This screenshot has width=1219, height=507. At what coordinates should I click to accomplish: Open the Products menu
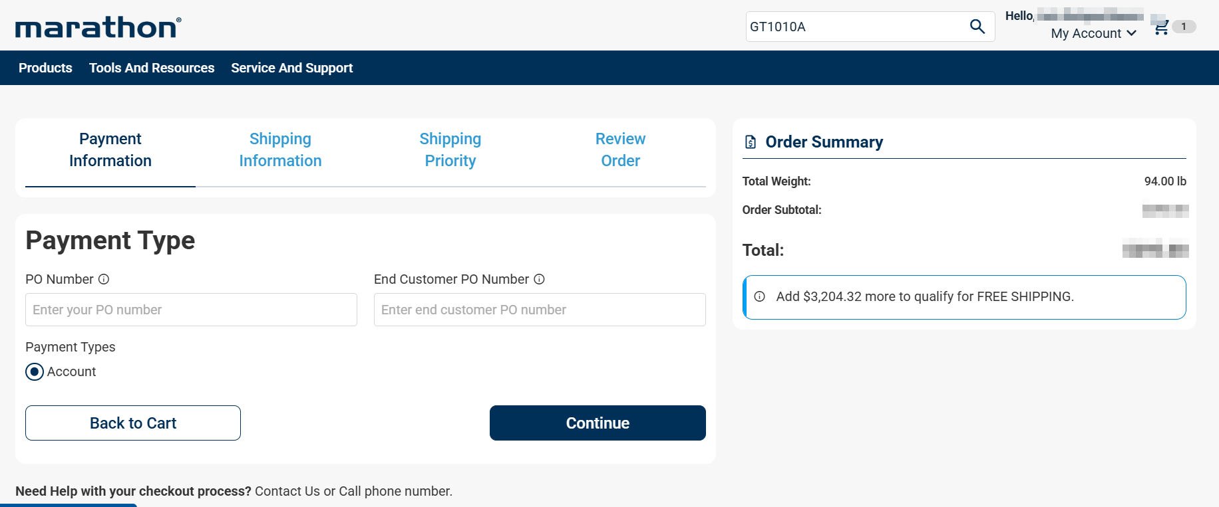click(45, 68)
